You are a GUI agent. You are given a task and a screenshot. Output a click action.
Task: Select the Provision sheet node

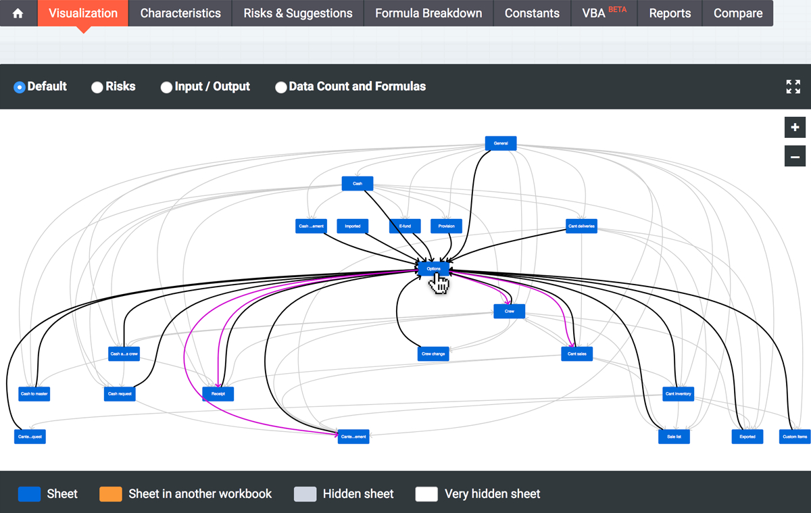(x=446, y=226)
